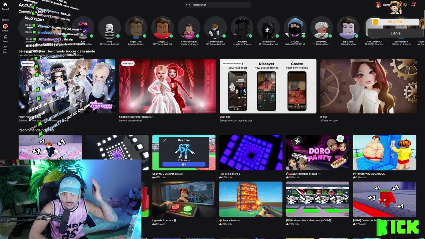425x239 pixels.
Task: Click the Burn a Brainrot title
Action: tap(230, 220)
